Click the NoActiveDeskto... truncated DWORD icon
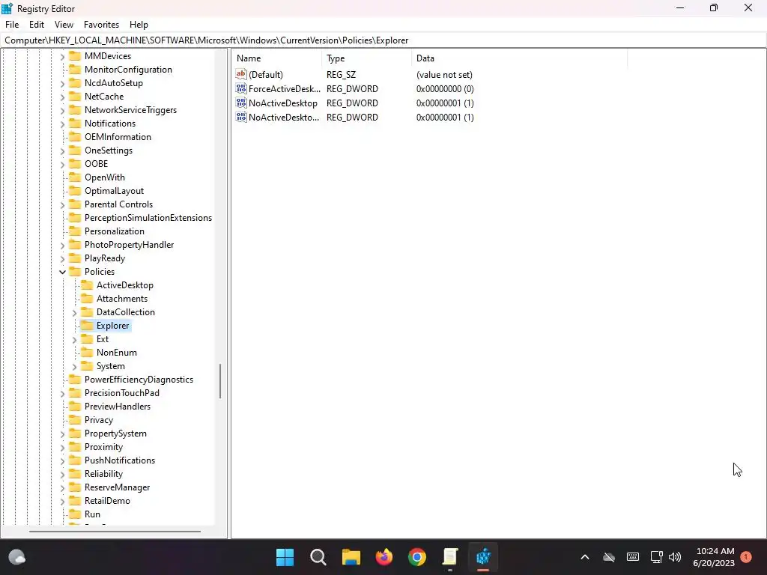This screenshot has width=767, height=575. (x=241, y=117)
